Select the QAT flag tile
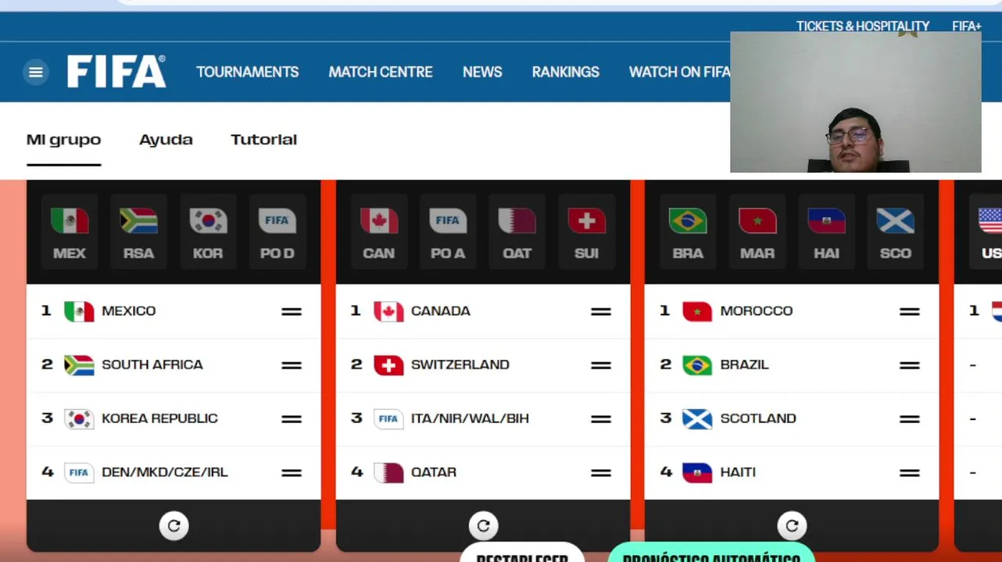Screen dimensions: 1002x562 tap(517, 233)
